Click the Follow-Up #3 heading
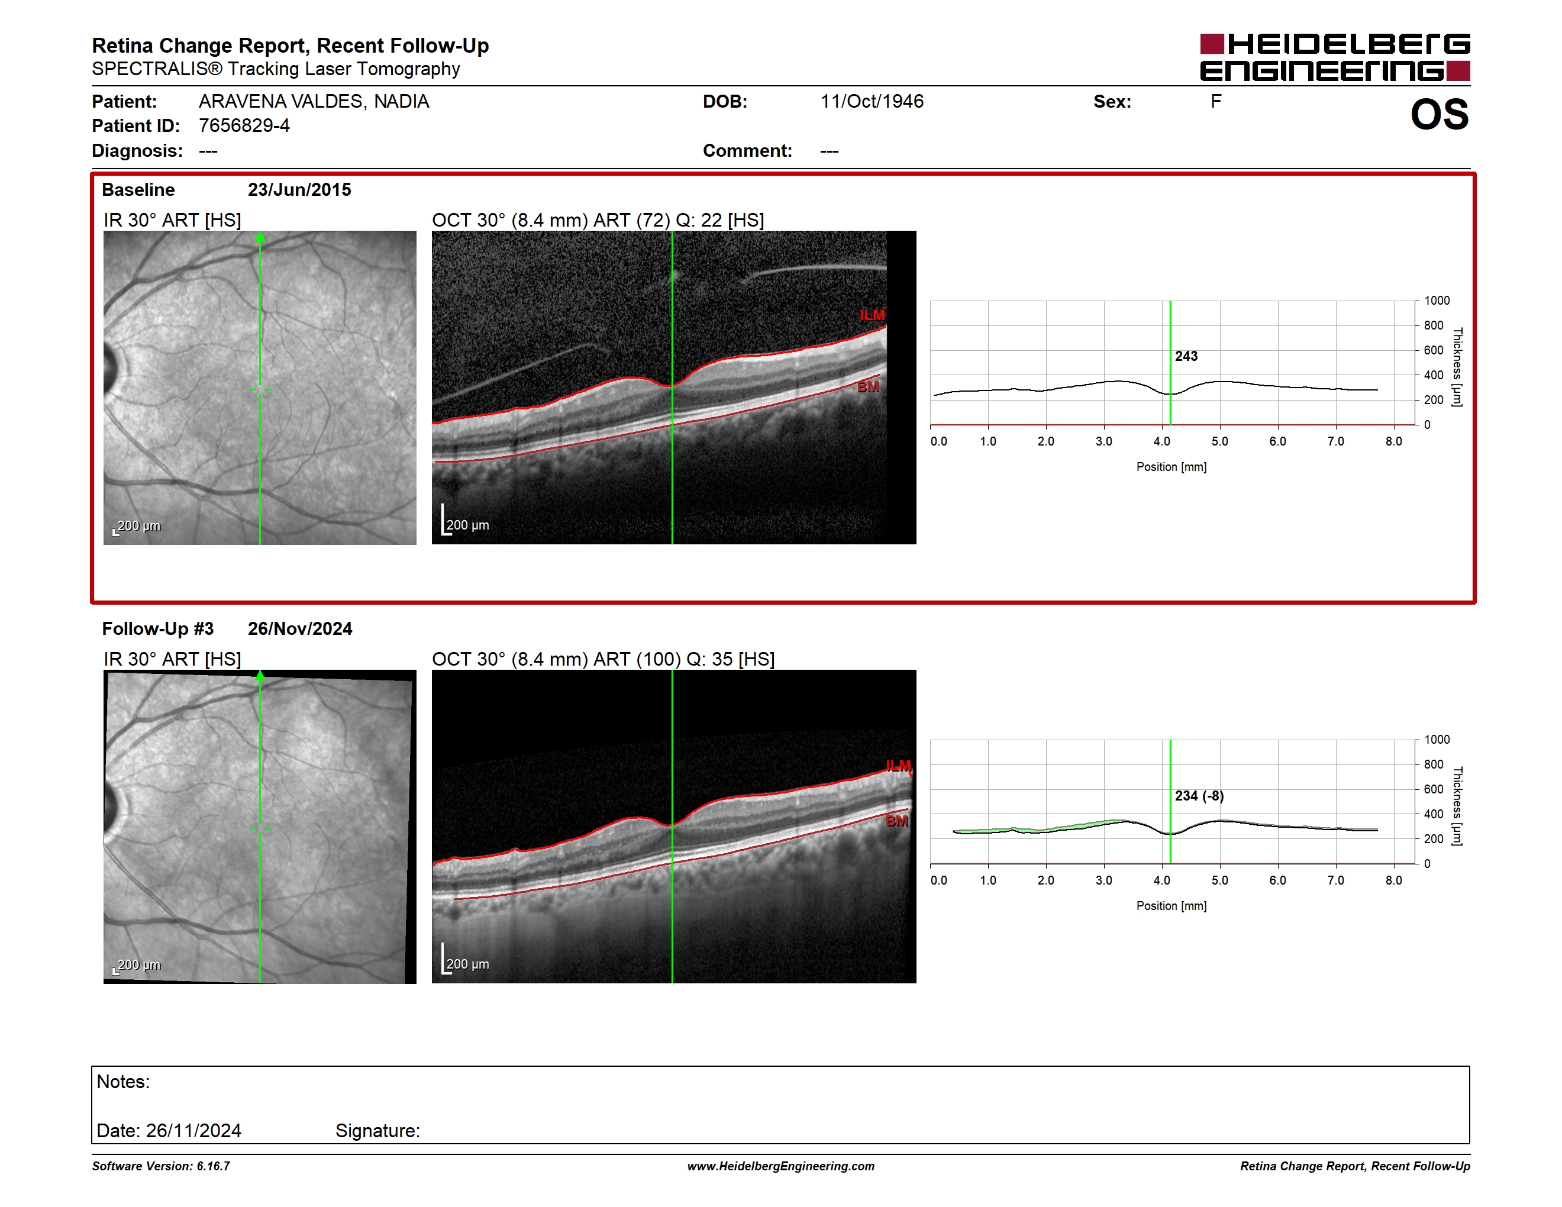Image resolution: width=1562 pixels, height=1207 pixels. [158, 628]
